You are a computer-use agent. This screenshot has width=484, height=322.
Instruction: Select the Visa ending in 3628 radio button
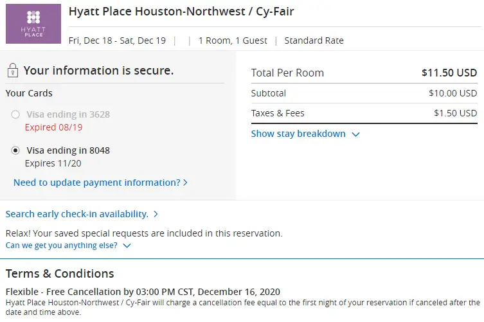click(x=15, y=115)
